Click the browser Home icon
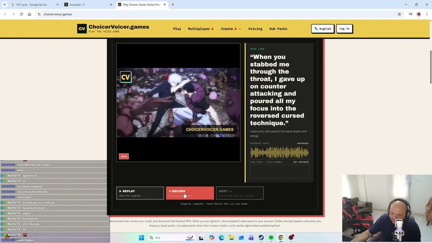Viewport: 432px width, 243px height. [x=29, y=14]
